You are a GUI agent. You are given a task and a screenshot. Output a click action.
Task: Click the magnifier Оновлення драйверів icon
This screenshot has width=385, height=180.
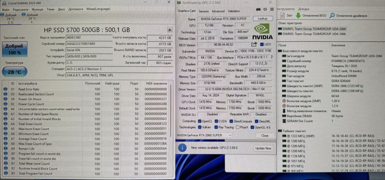tap(332, 15)
